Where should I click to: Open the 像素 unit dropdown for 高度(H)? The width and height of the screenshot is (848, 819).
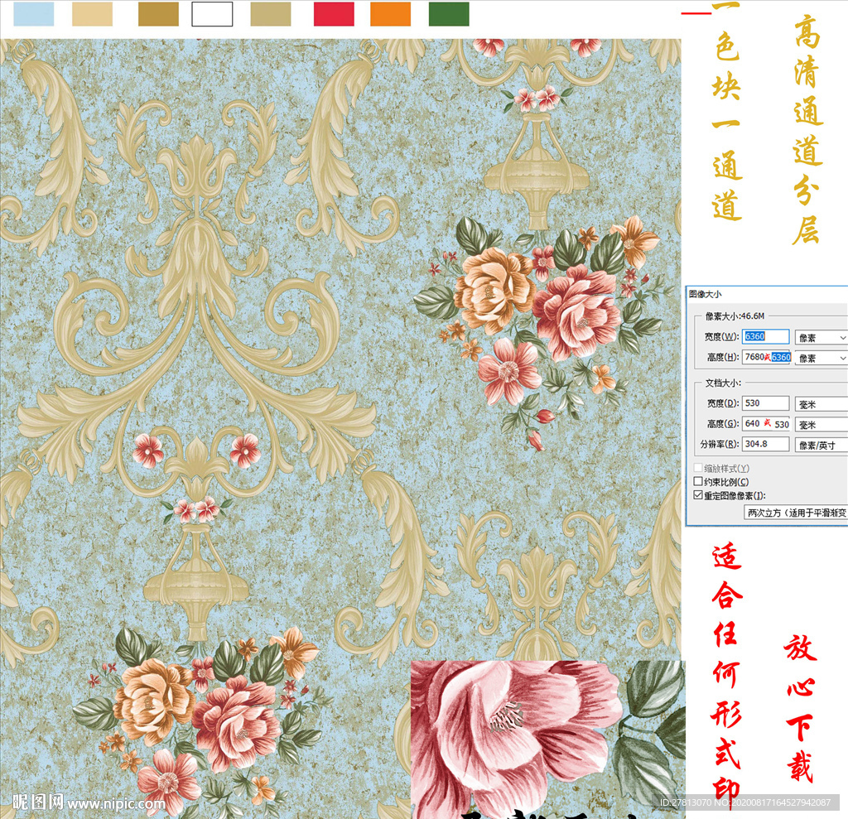pos(821,358)
